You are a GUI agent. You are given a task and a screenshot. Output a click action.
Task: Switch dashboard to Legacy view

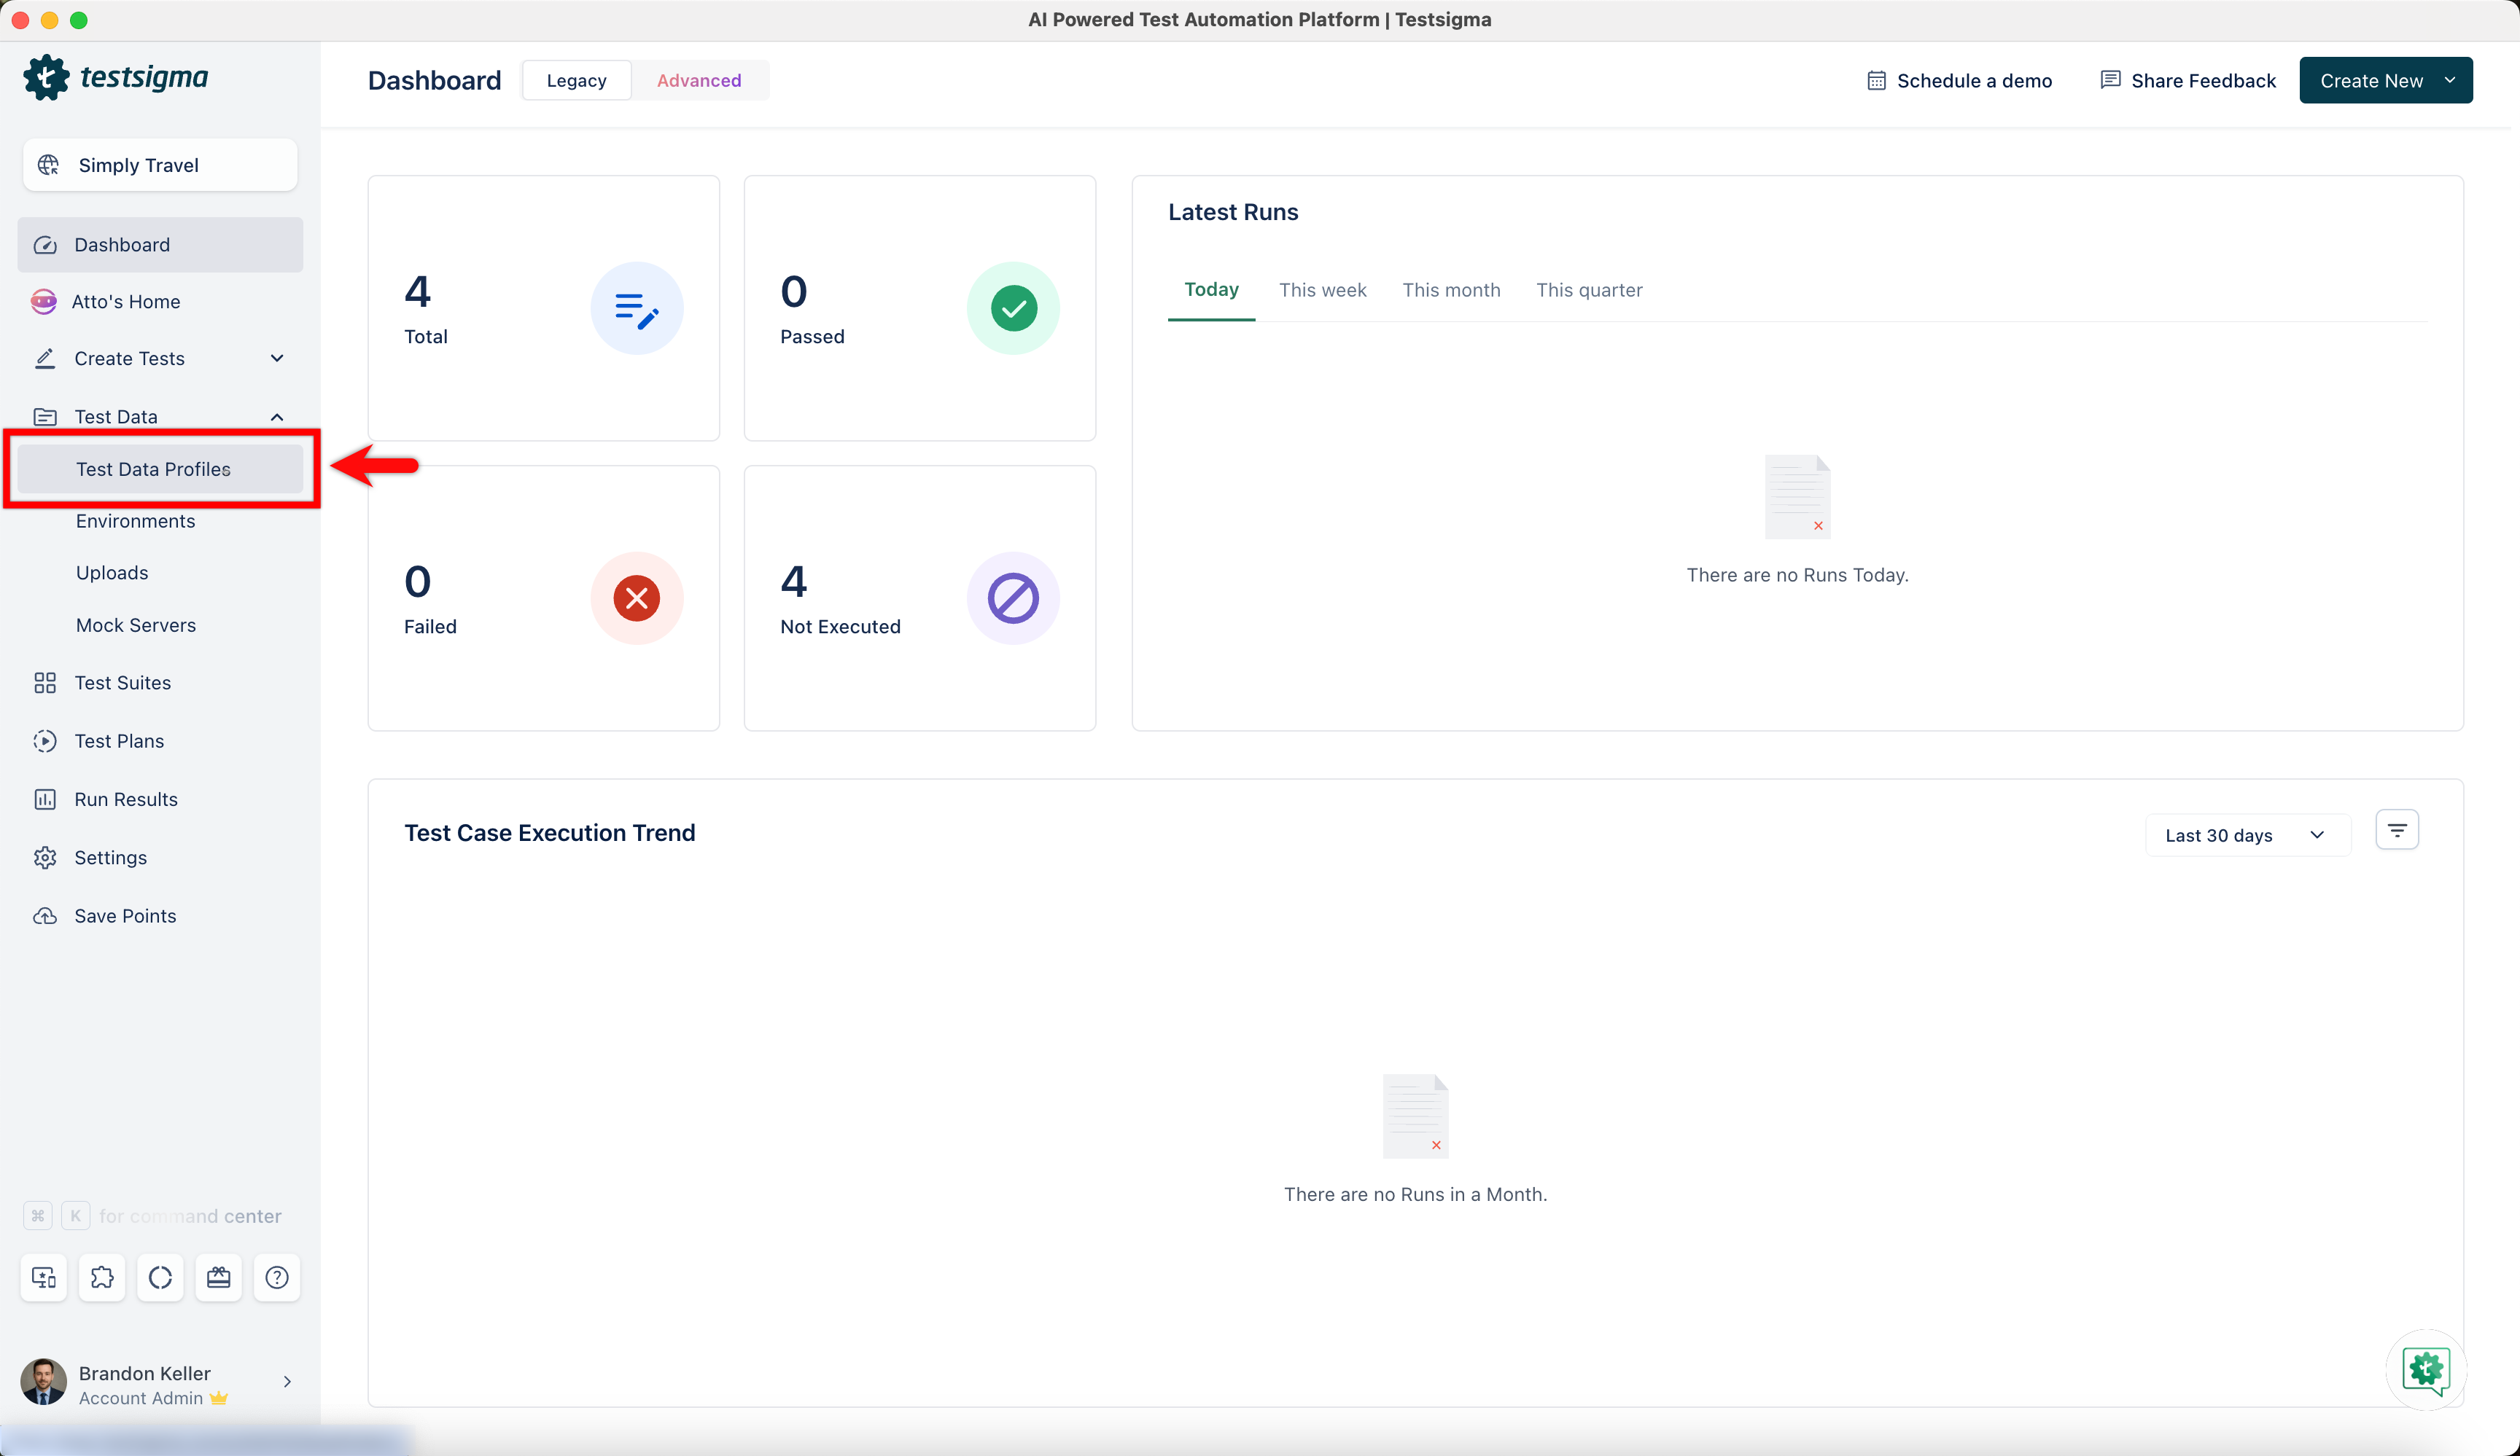pyautogui.click(x=577, y=81)
